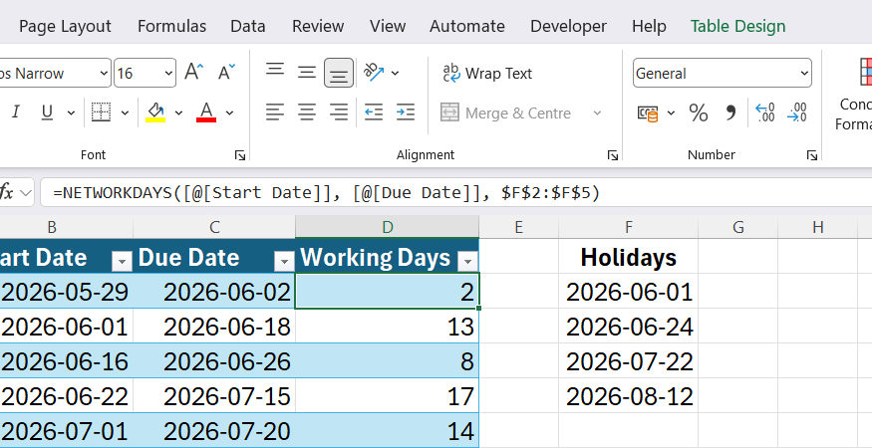
Task: Open font size 16 dropdown
Action: [168, 74]
